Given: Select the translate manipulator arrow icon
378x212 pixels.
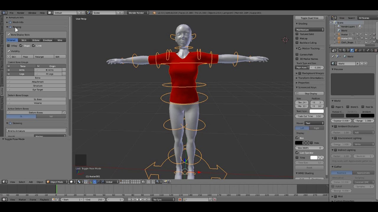Looking at the screenshot, I should 94,182.
